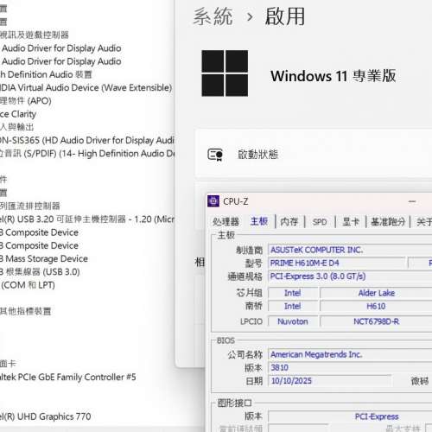
Task: Select the first Audio Driver for Display Audio entry
Action: [x=61, y=48]
